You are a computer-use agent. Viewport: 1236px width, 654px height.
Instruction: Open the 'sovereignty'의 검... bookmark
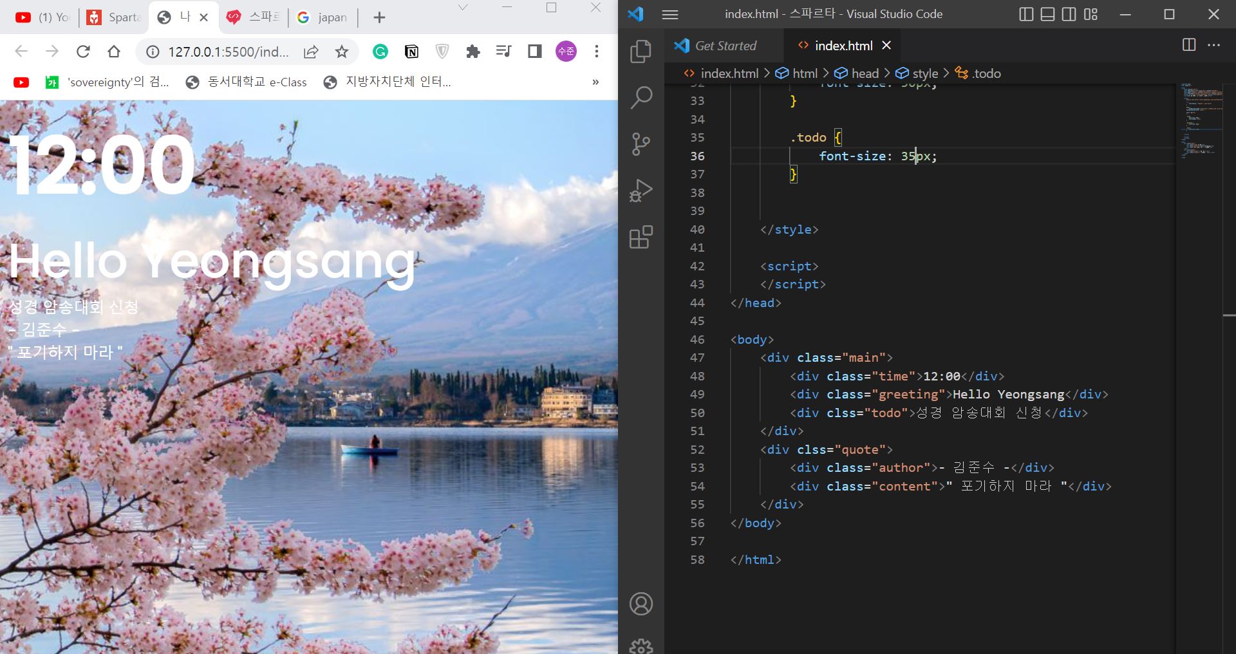(108, 82)
